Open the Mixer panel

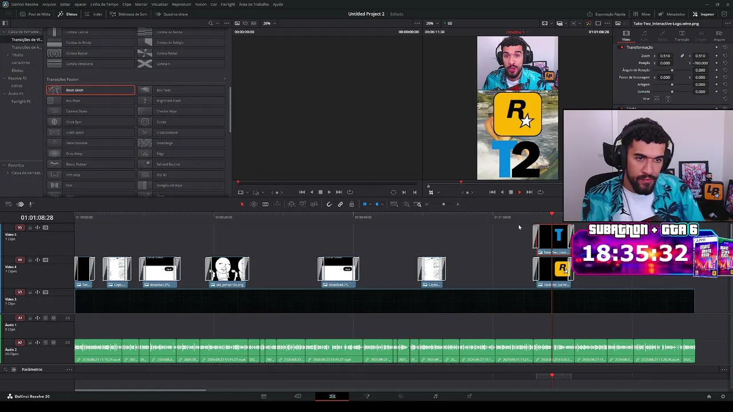(x=643, y=14)
